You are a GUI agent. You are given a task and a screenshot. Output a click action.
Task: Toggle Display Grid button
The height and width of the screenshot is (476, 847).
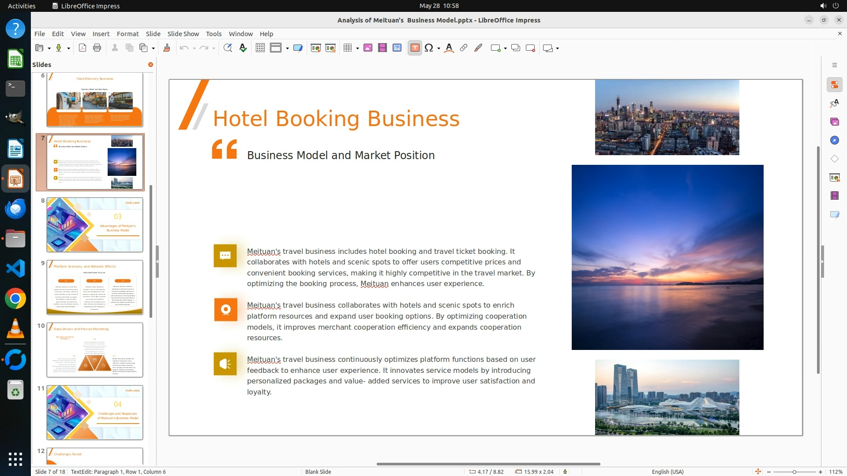pos(260,48)
